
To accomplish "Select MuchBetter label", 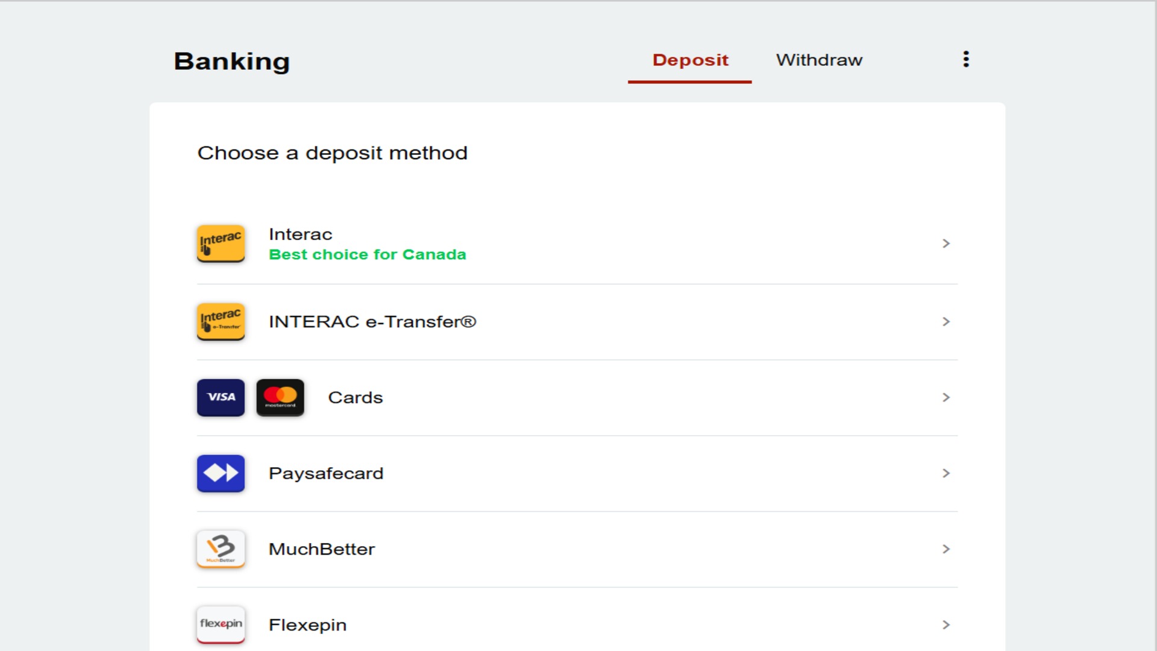I will click(x=322, y=549).
